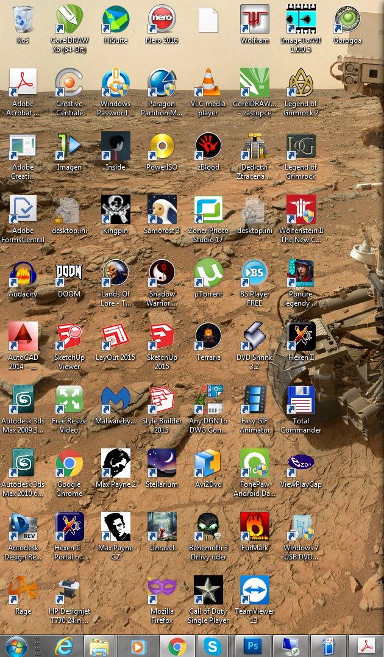Screen dimensions: 384x657
Task: Click the VLC media player icon
Action: 208,82
